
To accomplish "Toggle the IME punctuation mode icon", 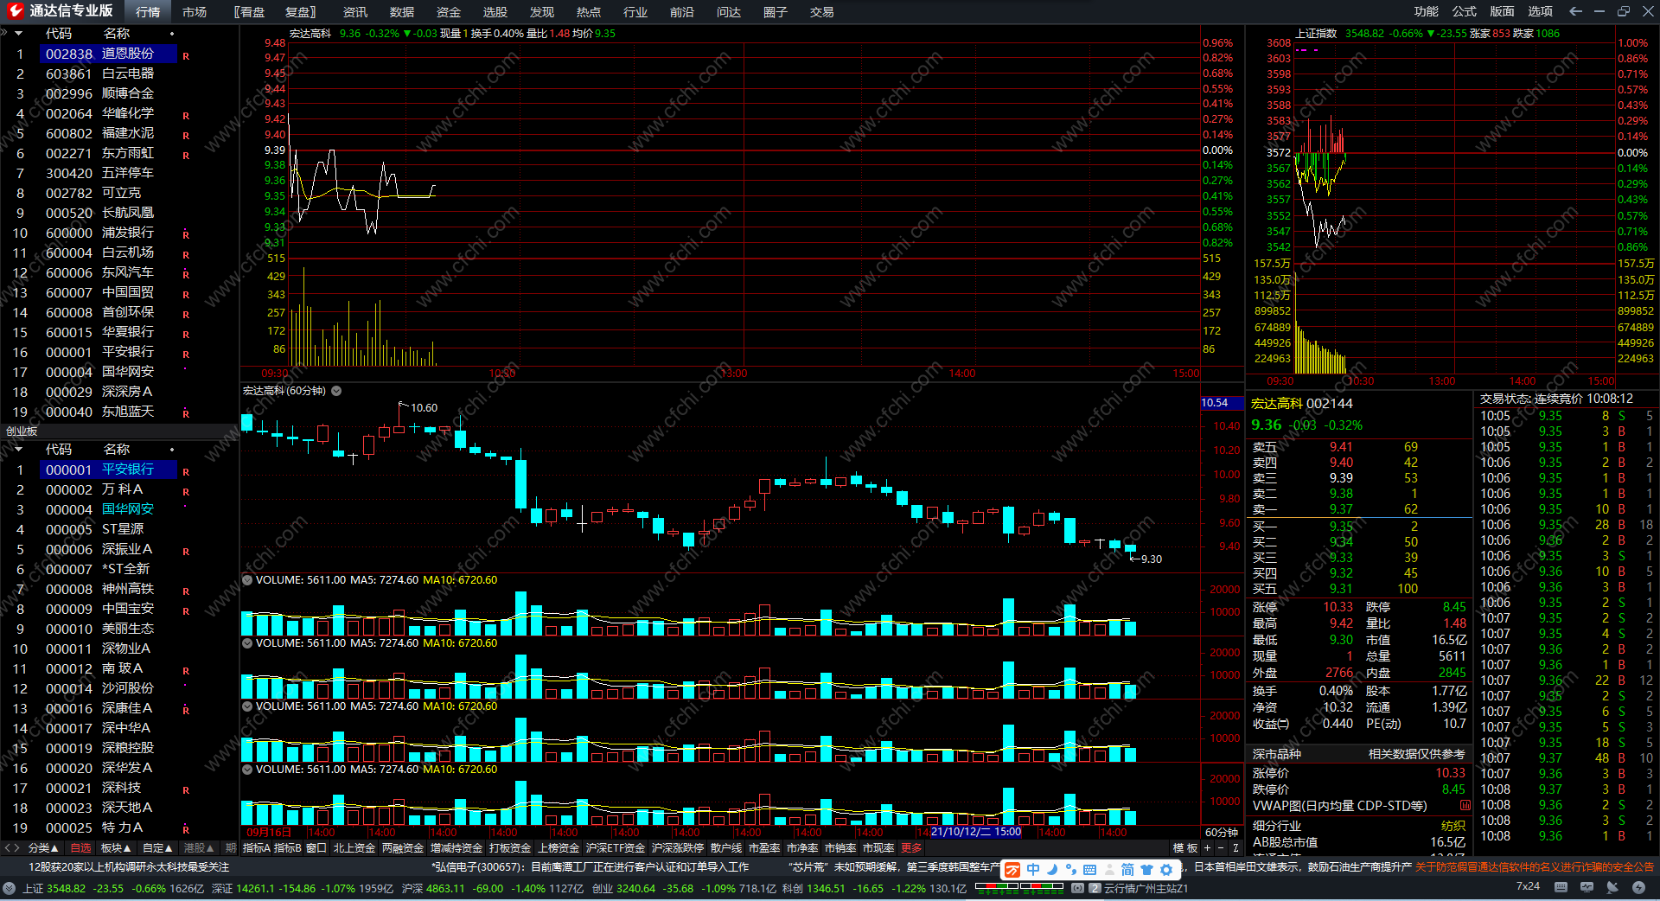I will [x=1071, y=870].
